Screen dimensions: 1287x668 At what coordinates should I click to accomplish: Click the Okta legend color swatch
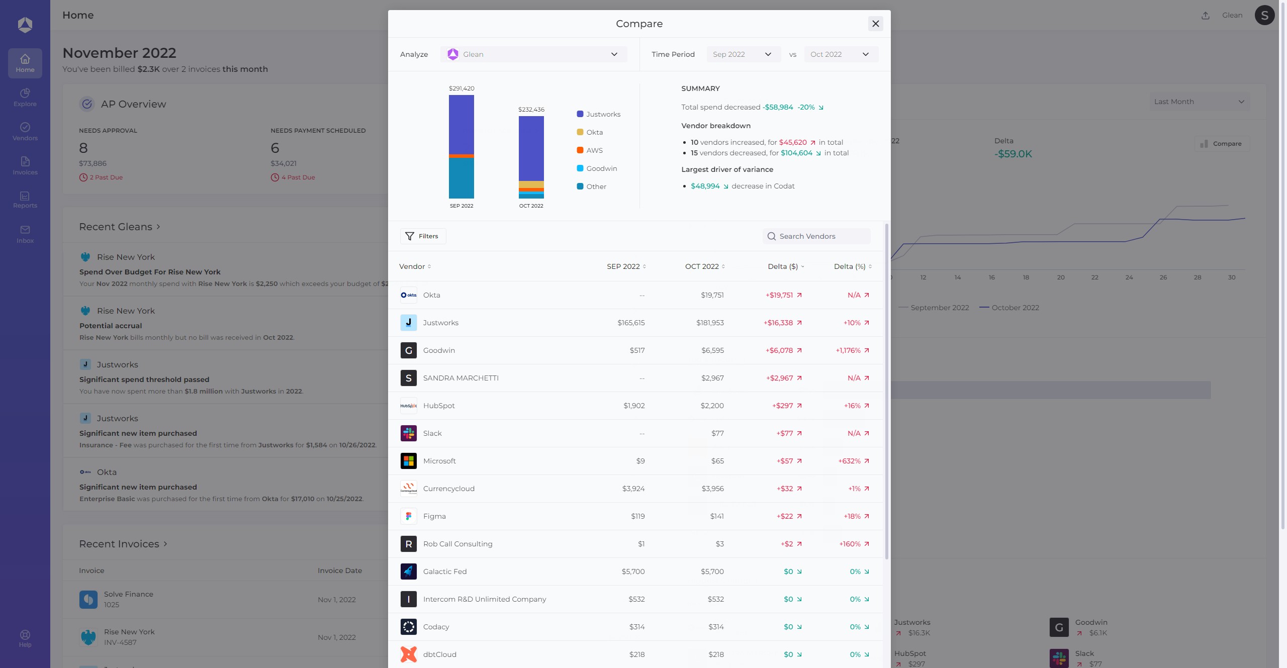click(580, 132)
